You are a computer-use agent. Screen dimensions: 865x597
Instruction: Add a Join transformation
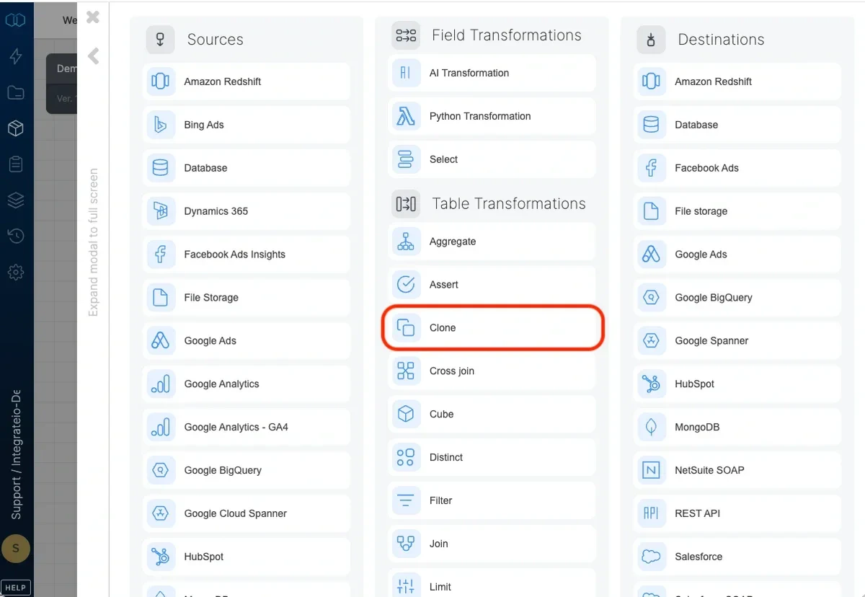point(492,544)
